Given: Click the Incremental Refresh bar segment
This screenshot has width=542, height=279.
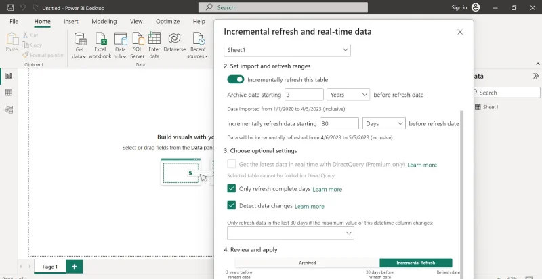Looking at the screenshot, I should click(416, 263).
